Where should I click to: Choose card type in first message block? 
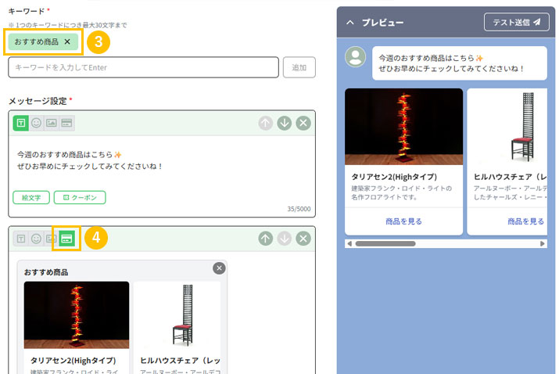[x=67, y=123]
